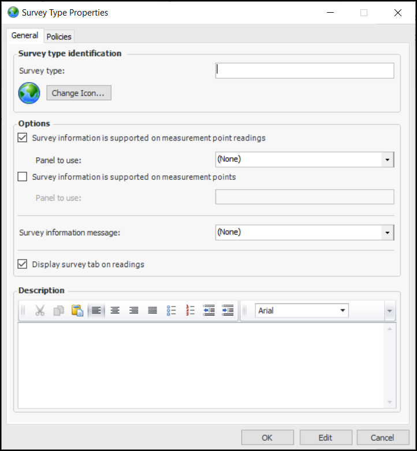The height and width of the screenshot is (451, 417).
Task: Click the Edit button
Action: coord(326,438)
